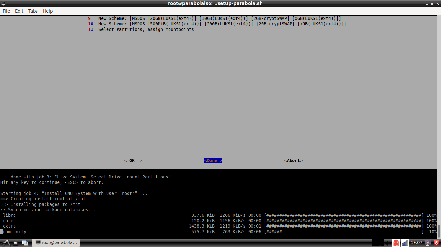441x247 pixels.
Task: Open the File menu
Action: pos(6,11)
